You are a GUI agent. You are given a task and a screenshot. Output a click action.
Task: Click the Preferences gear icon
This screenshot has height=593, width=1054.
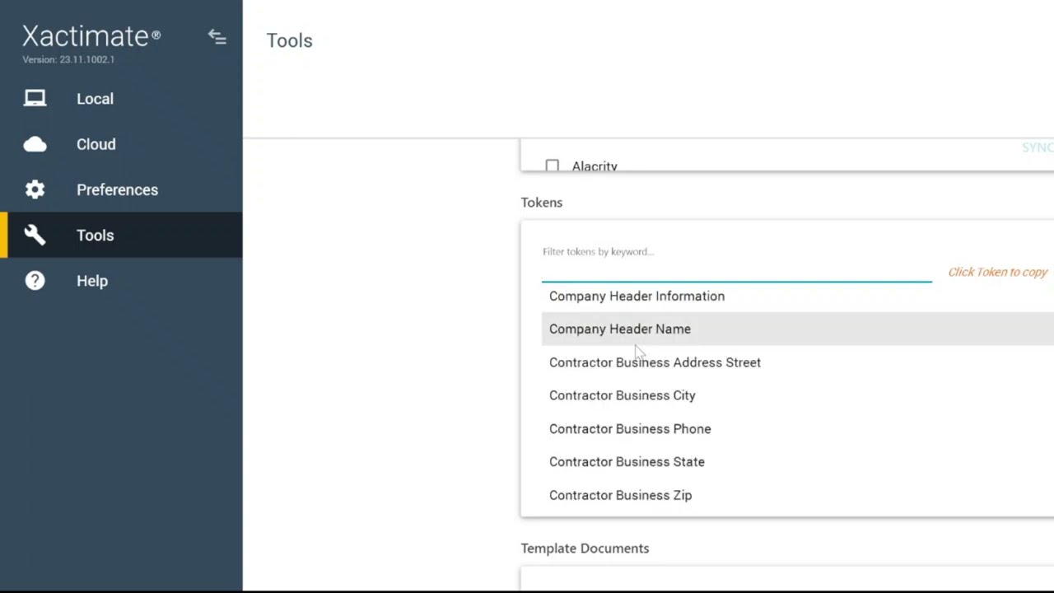click(x=35, y=189)
